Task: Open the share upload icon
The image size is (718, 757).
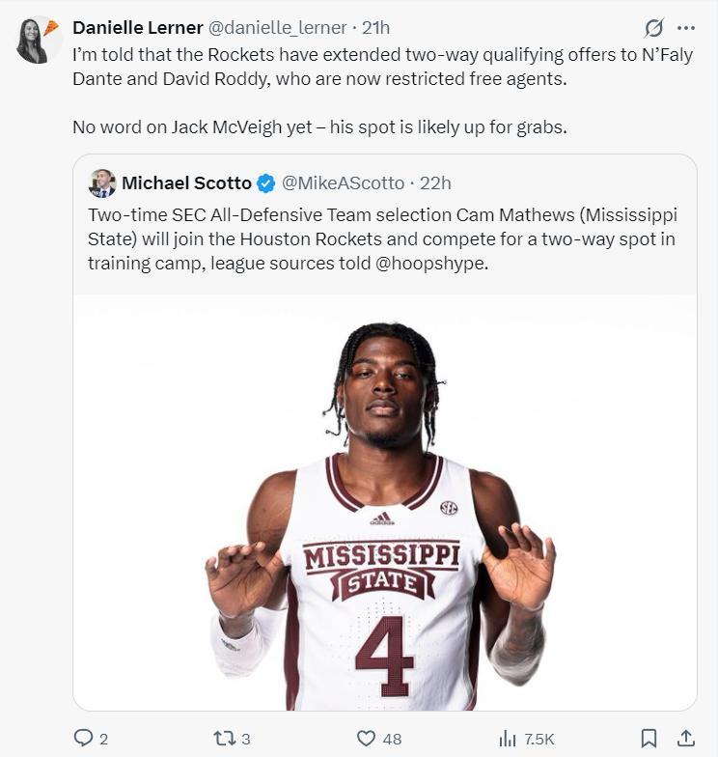Action: (x=685, y=739)
